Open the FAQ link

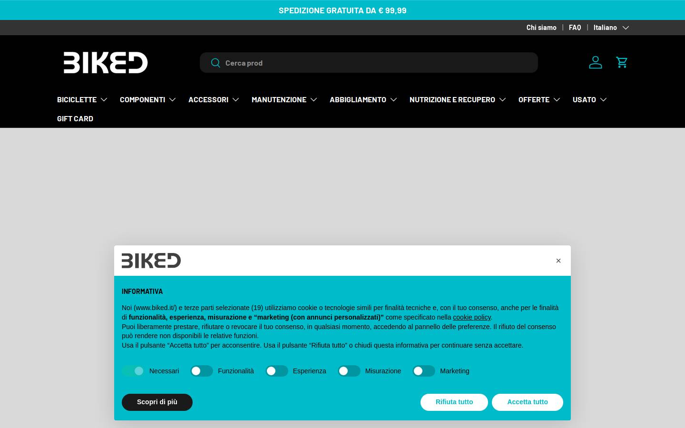[575, 28]
